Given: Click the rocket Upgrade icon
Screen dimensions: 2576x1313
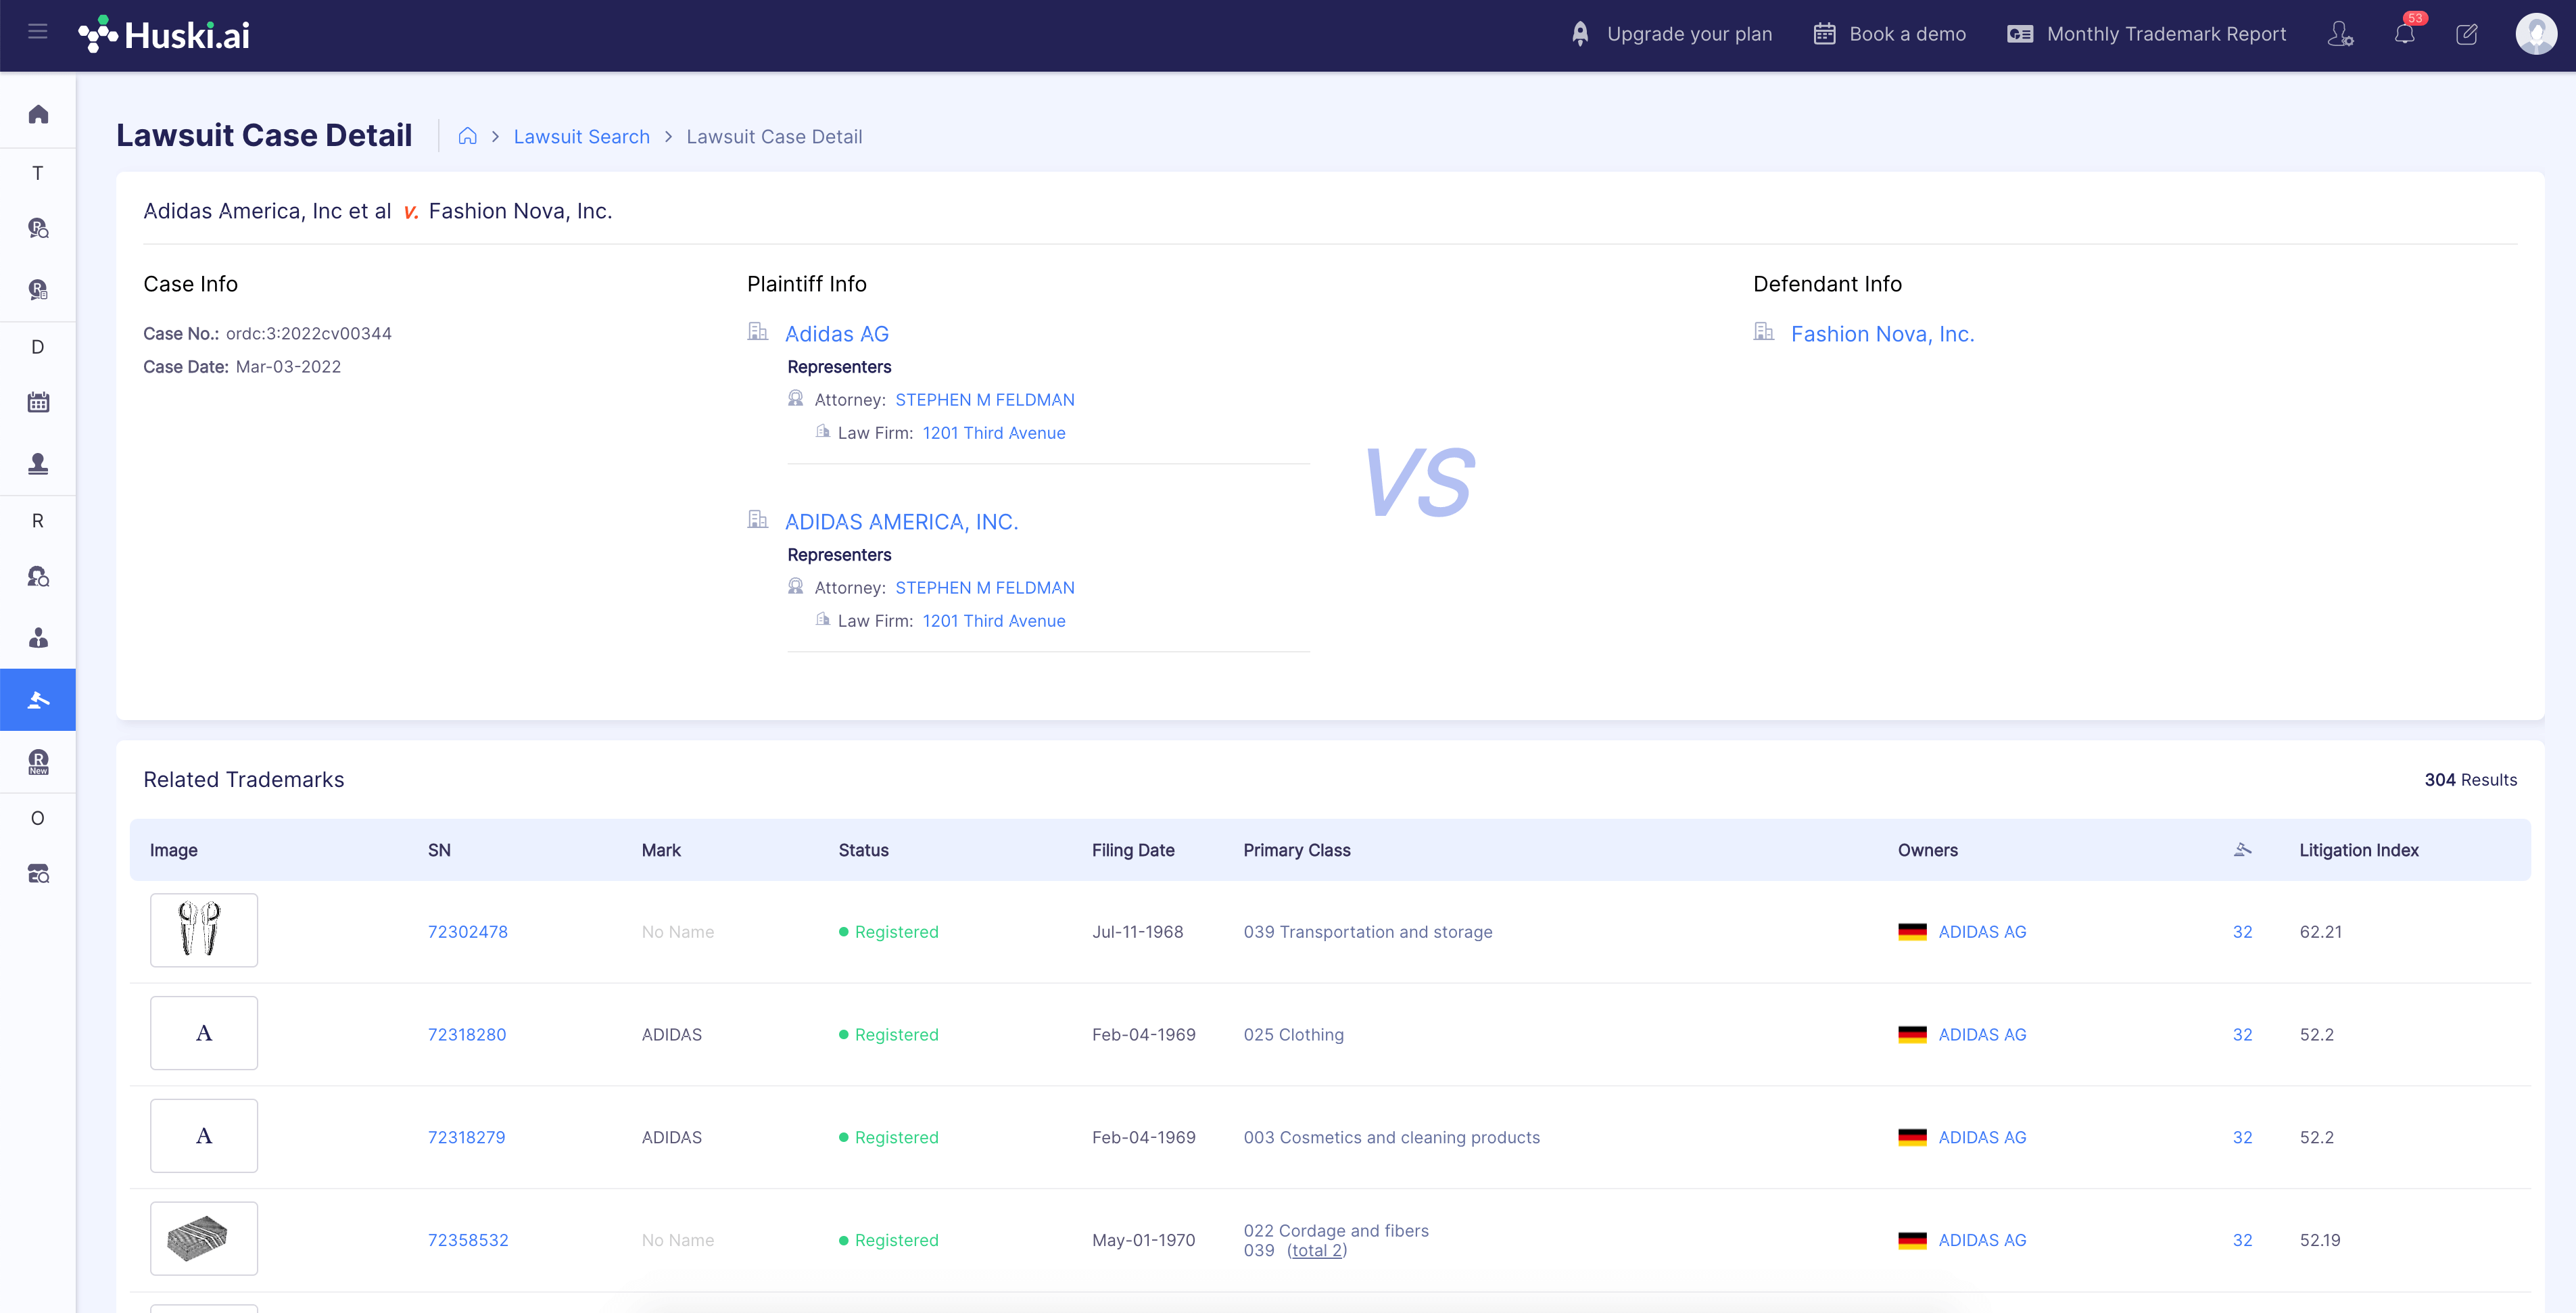Looking at the screenshot, I should click(x=1580, y=34).
